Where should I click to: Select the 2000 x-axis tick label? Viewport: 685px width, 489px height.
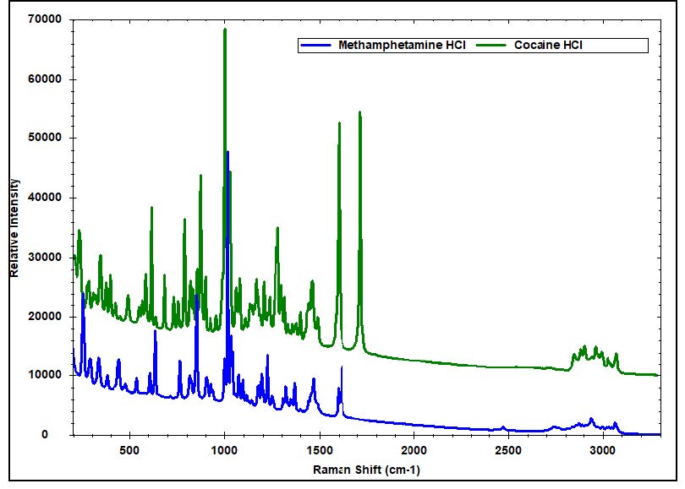click(414, 448)
